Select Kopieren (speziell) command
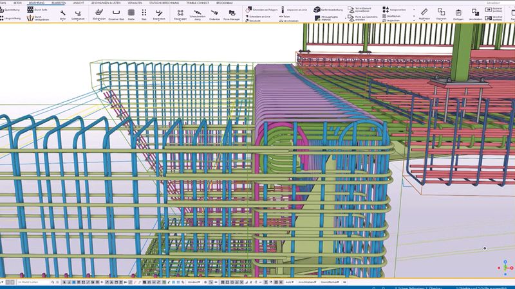Screen dimensions: 515x289 (494, 10)
